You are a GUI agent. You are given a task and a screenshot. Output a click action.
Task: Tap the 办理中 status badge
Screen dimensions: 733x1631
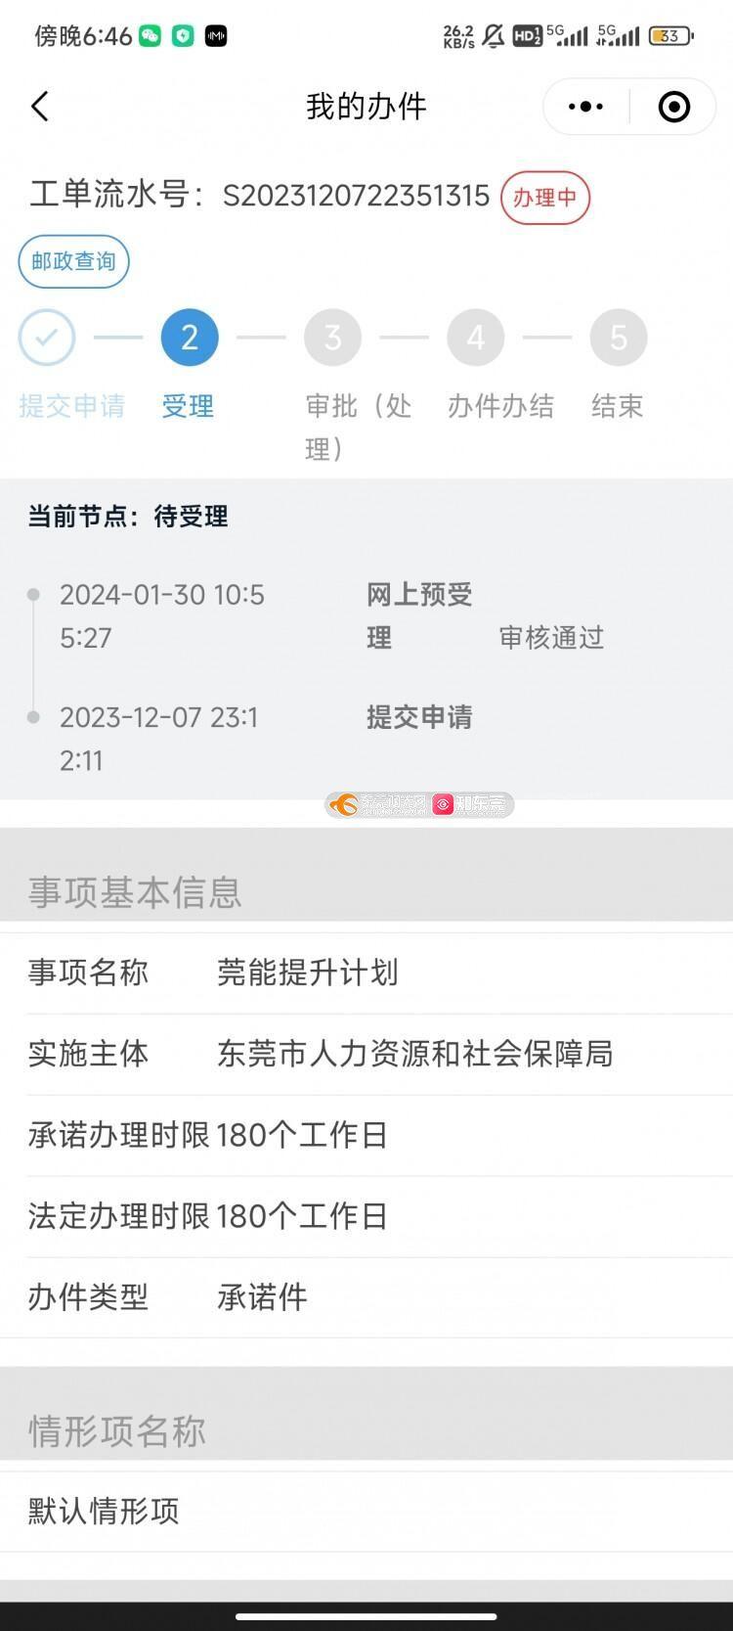point(545,198)
